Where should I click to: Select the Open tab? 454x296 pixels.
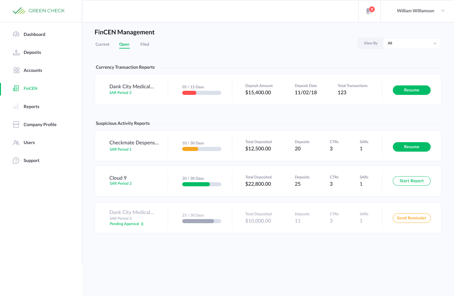click(x=124, y=44)
